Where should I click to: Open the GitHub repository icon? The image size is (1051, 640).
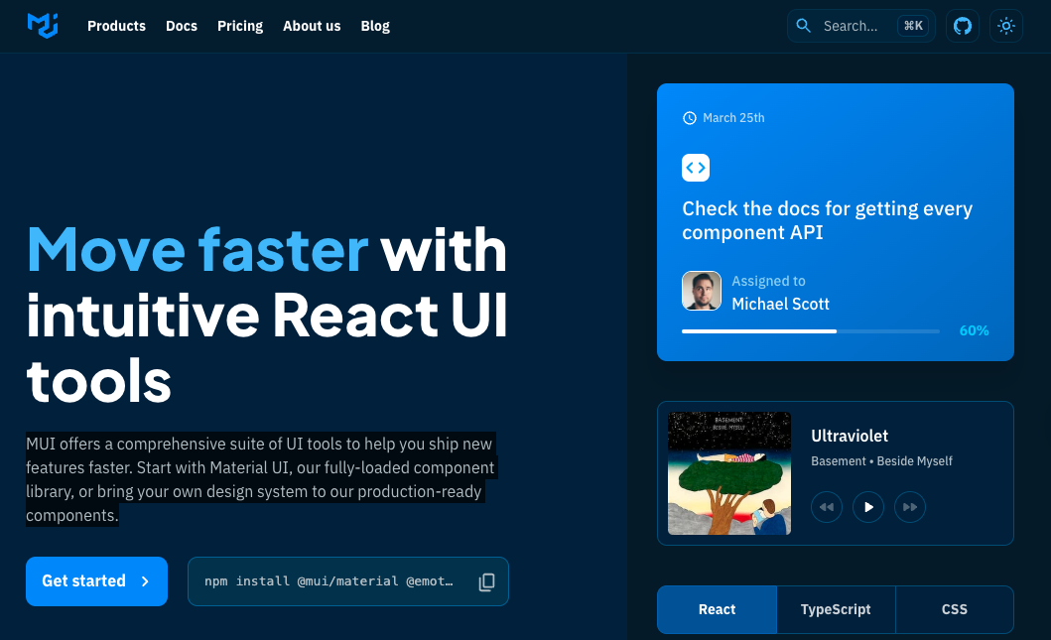963,26
